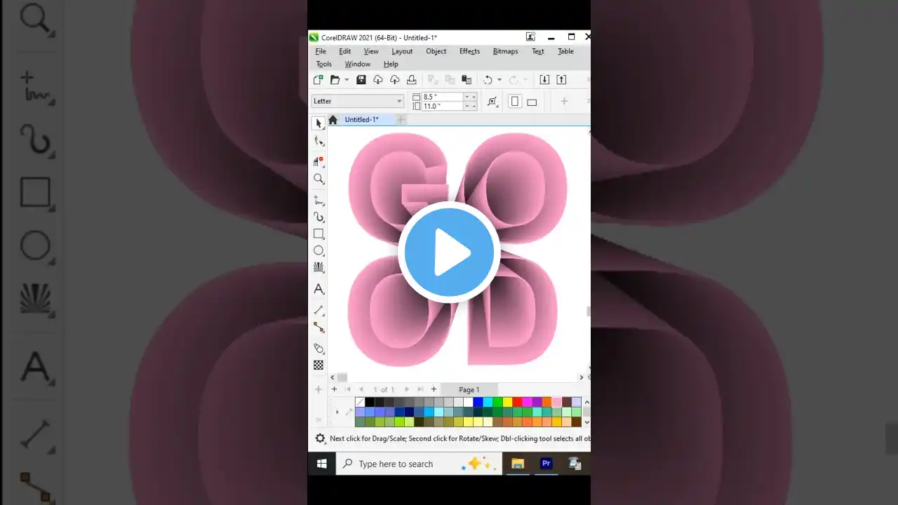This screenshot has height=505, width=898.
Task: Show previous palette rows with up chevron
Action: 587,402
